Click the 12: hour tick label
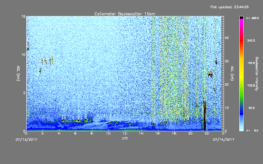The image size is (263, 164). click(x=125, y=133)
